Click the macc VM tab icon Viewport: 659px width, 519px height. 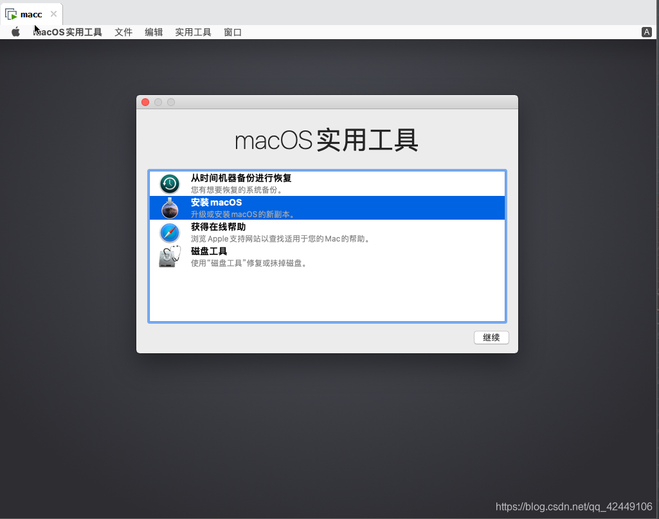click(x=11, y=14)
